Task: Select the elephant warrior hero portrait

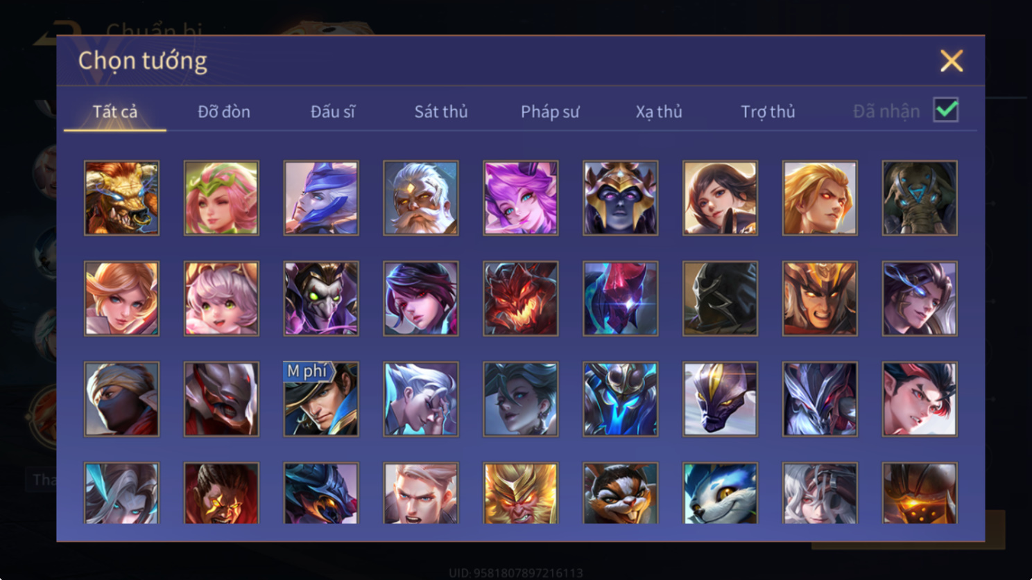Action: [919, 198]
